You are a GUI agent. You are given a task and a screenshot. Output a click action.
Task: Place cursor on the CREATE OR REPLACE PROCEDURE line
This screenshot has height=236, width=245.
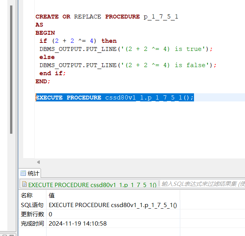[107, 17]
